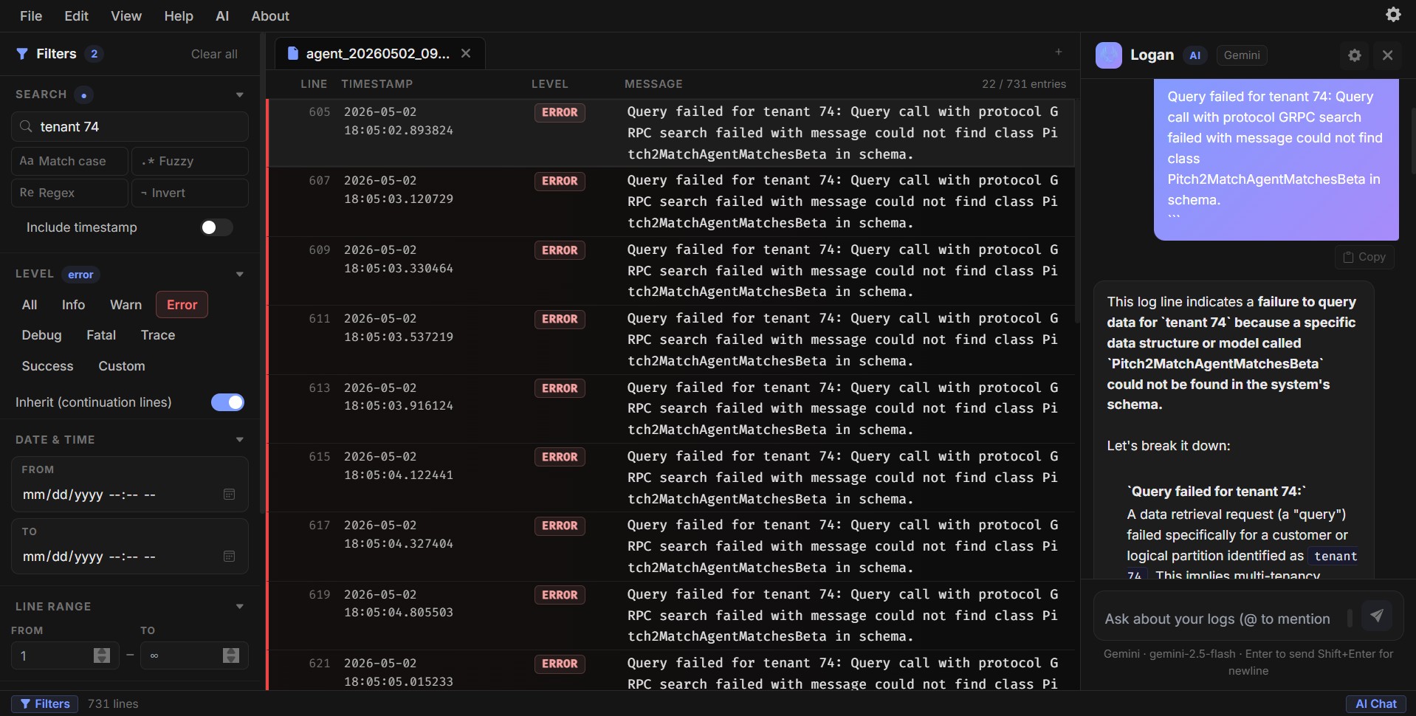
Task: Collapse the DATE & TIME section
Action: (x=239, y=440)
